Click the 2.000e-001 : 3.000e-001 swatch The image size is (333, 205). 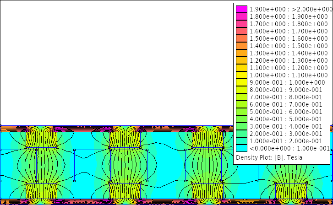(241, 134)
